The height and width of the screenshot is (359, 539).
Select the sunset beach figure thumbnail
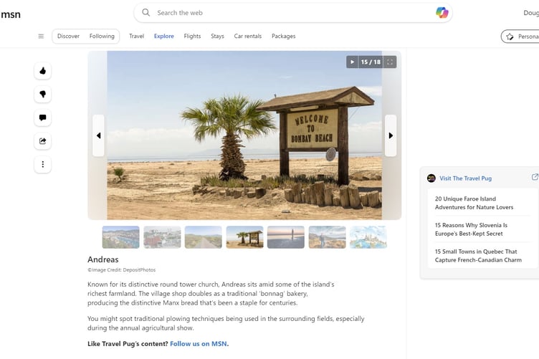(286, 237)
